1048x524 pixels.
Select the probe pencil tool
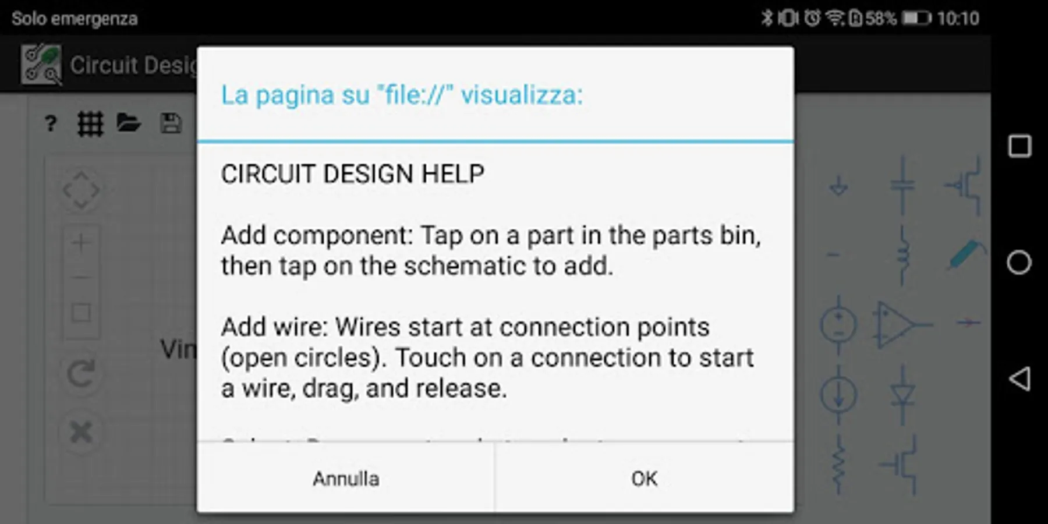(966, 254)
